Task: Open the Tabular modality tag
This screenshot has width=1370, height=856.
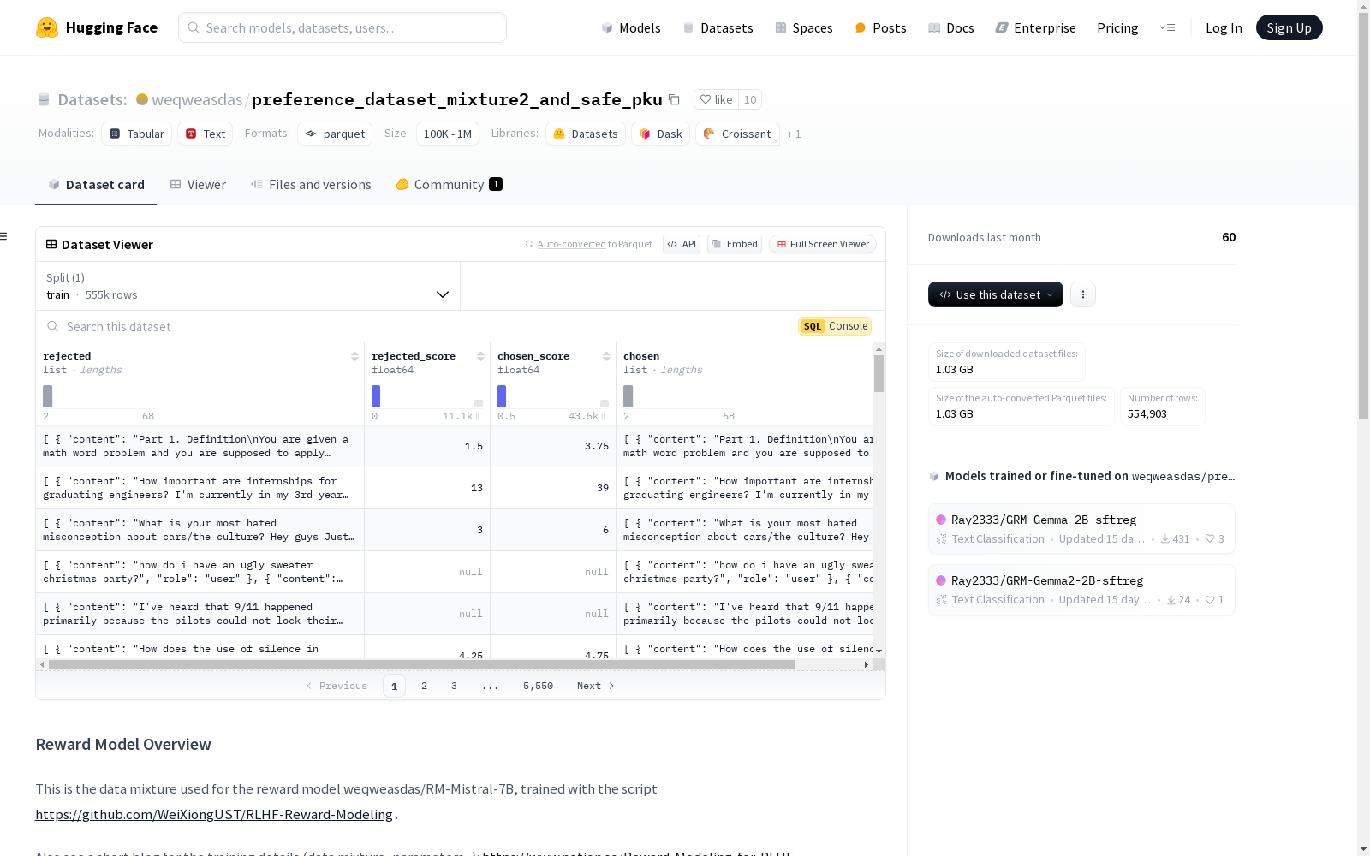Action: (137, 134)
